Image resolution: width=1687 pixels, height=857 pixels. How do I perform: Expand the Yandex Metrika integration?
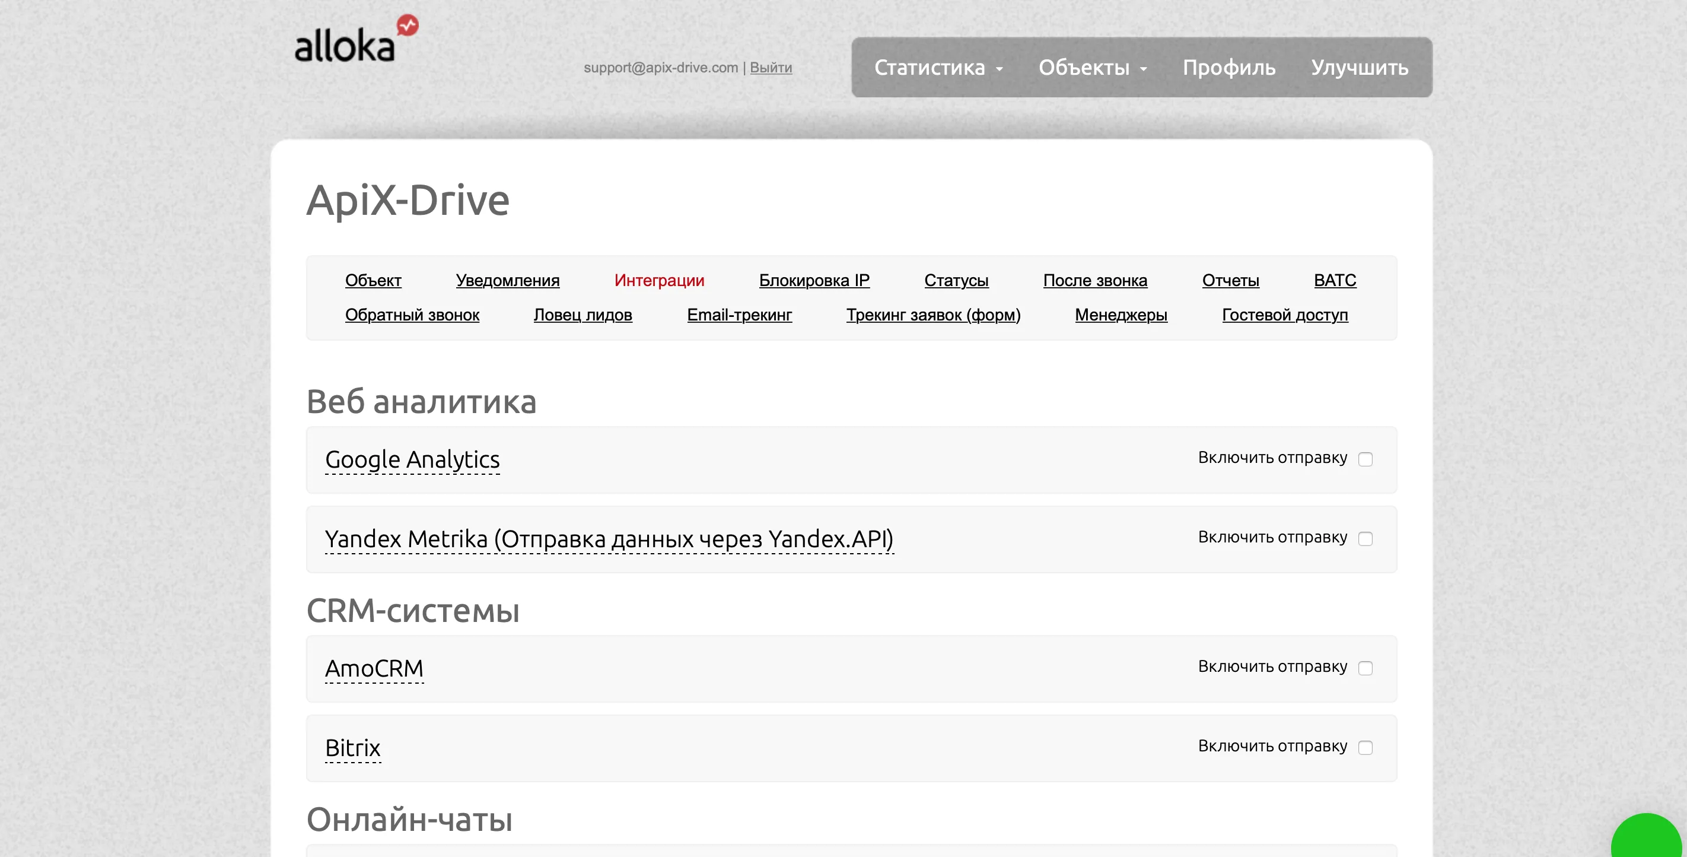pyautogui.click(x=609, y=539)
